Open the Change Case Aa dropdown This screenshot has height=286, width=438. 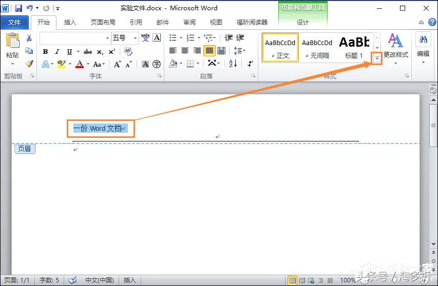tap(99, 65)
